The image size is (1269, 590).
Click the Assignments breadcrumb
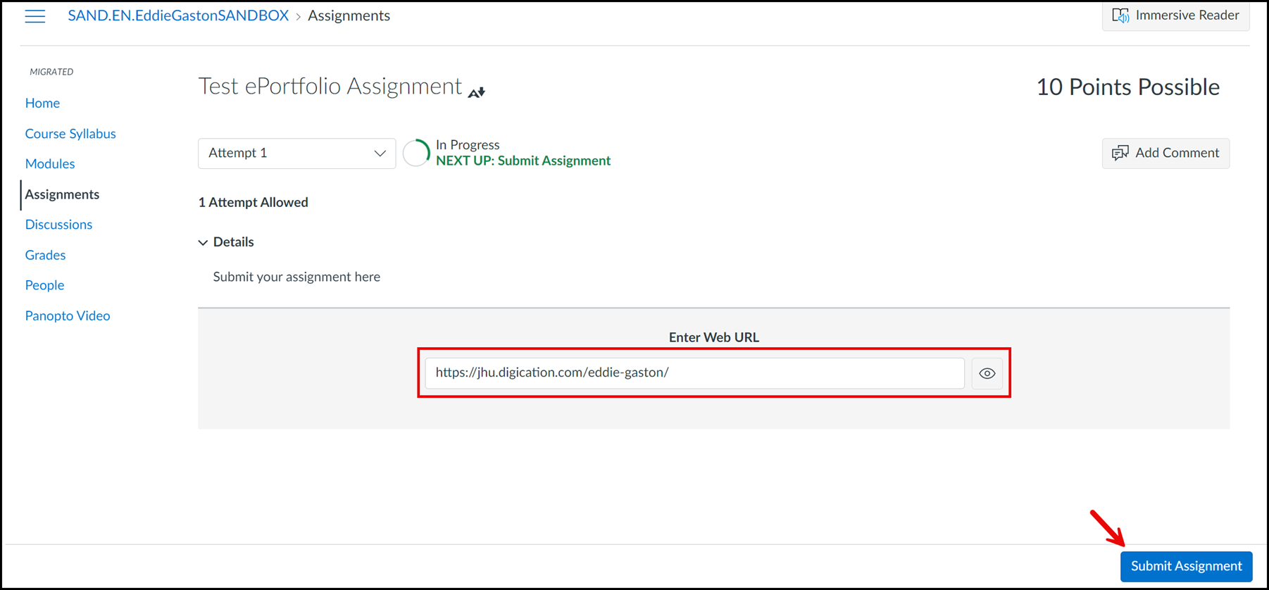[x=349, y=15]
